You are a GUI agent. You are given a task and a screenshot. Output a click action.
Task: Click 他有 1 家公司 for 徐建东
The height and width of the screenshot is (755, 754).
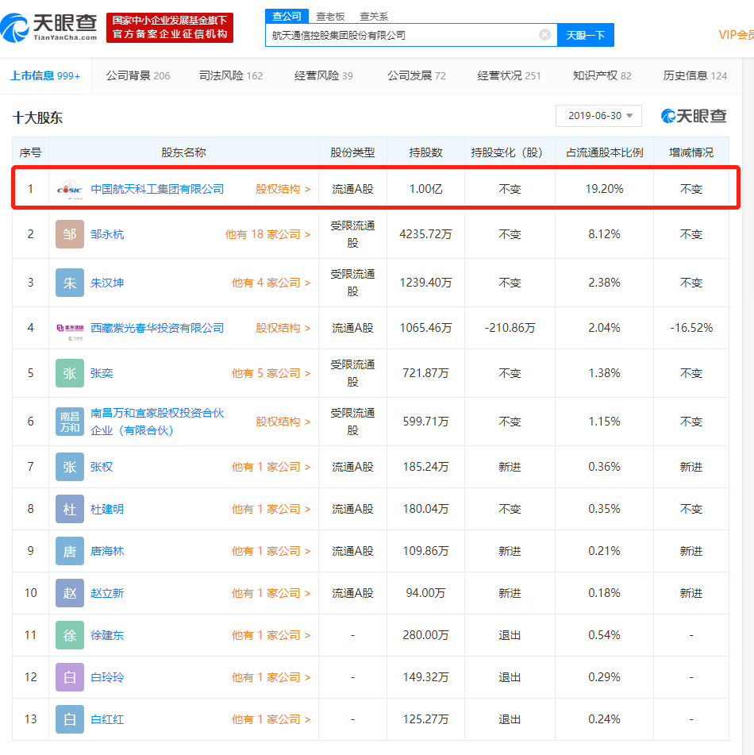pyautogui.click(x=271, y=636)
